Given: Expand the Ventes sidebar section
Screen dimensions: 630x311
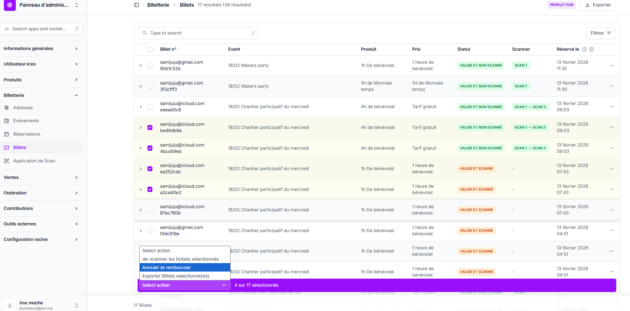Looking at the screenshot, I should (x=41, y=178).
